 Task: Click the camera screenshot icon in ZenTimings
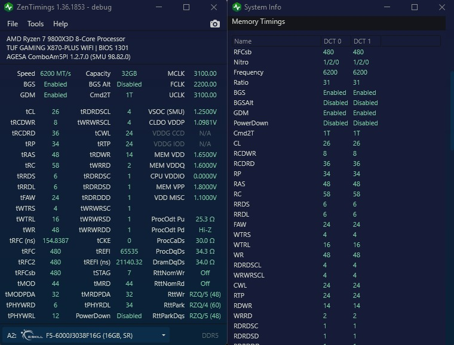click(215, 24)
